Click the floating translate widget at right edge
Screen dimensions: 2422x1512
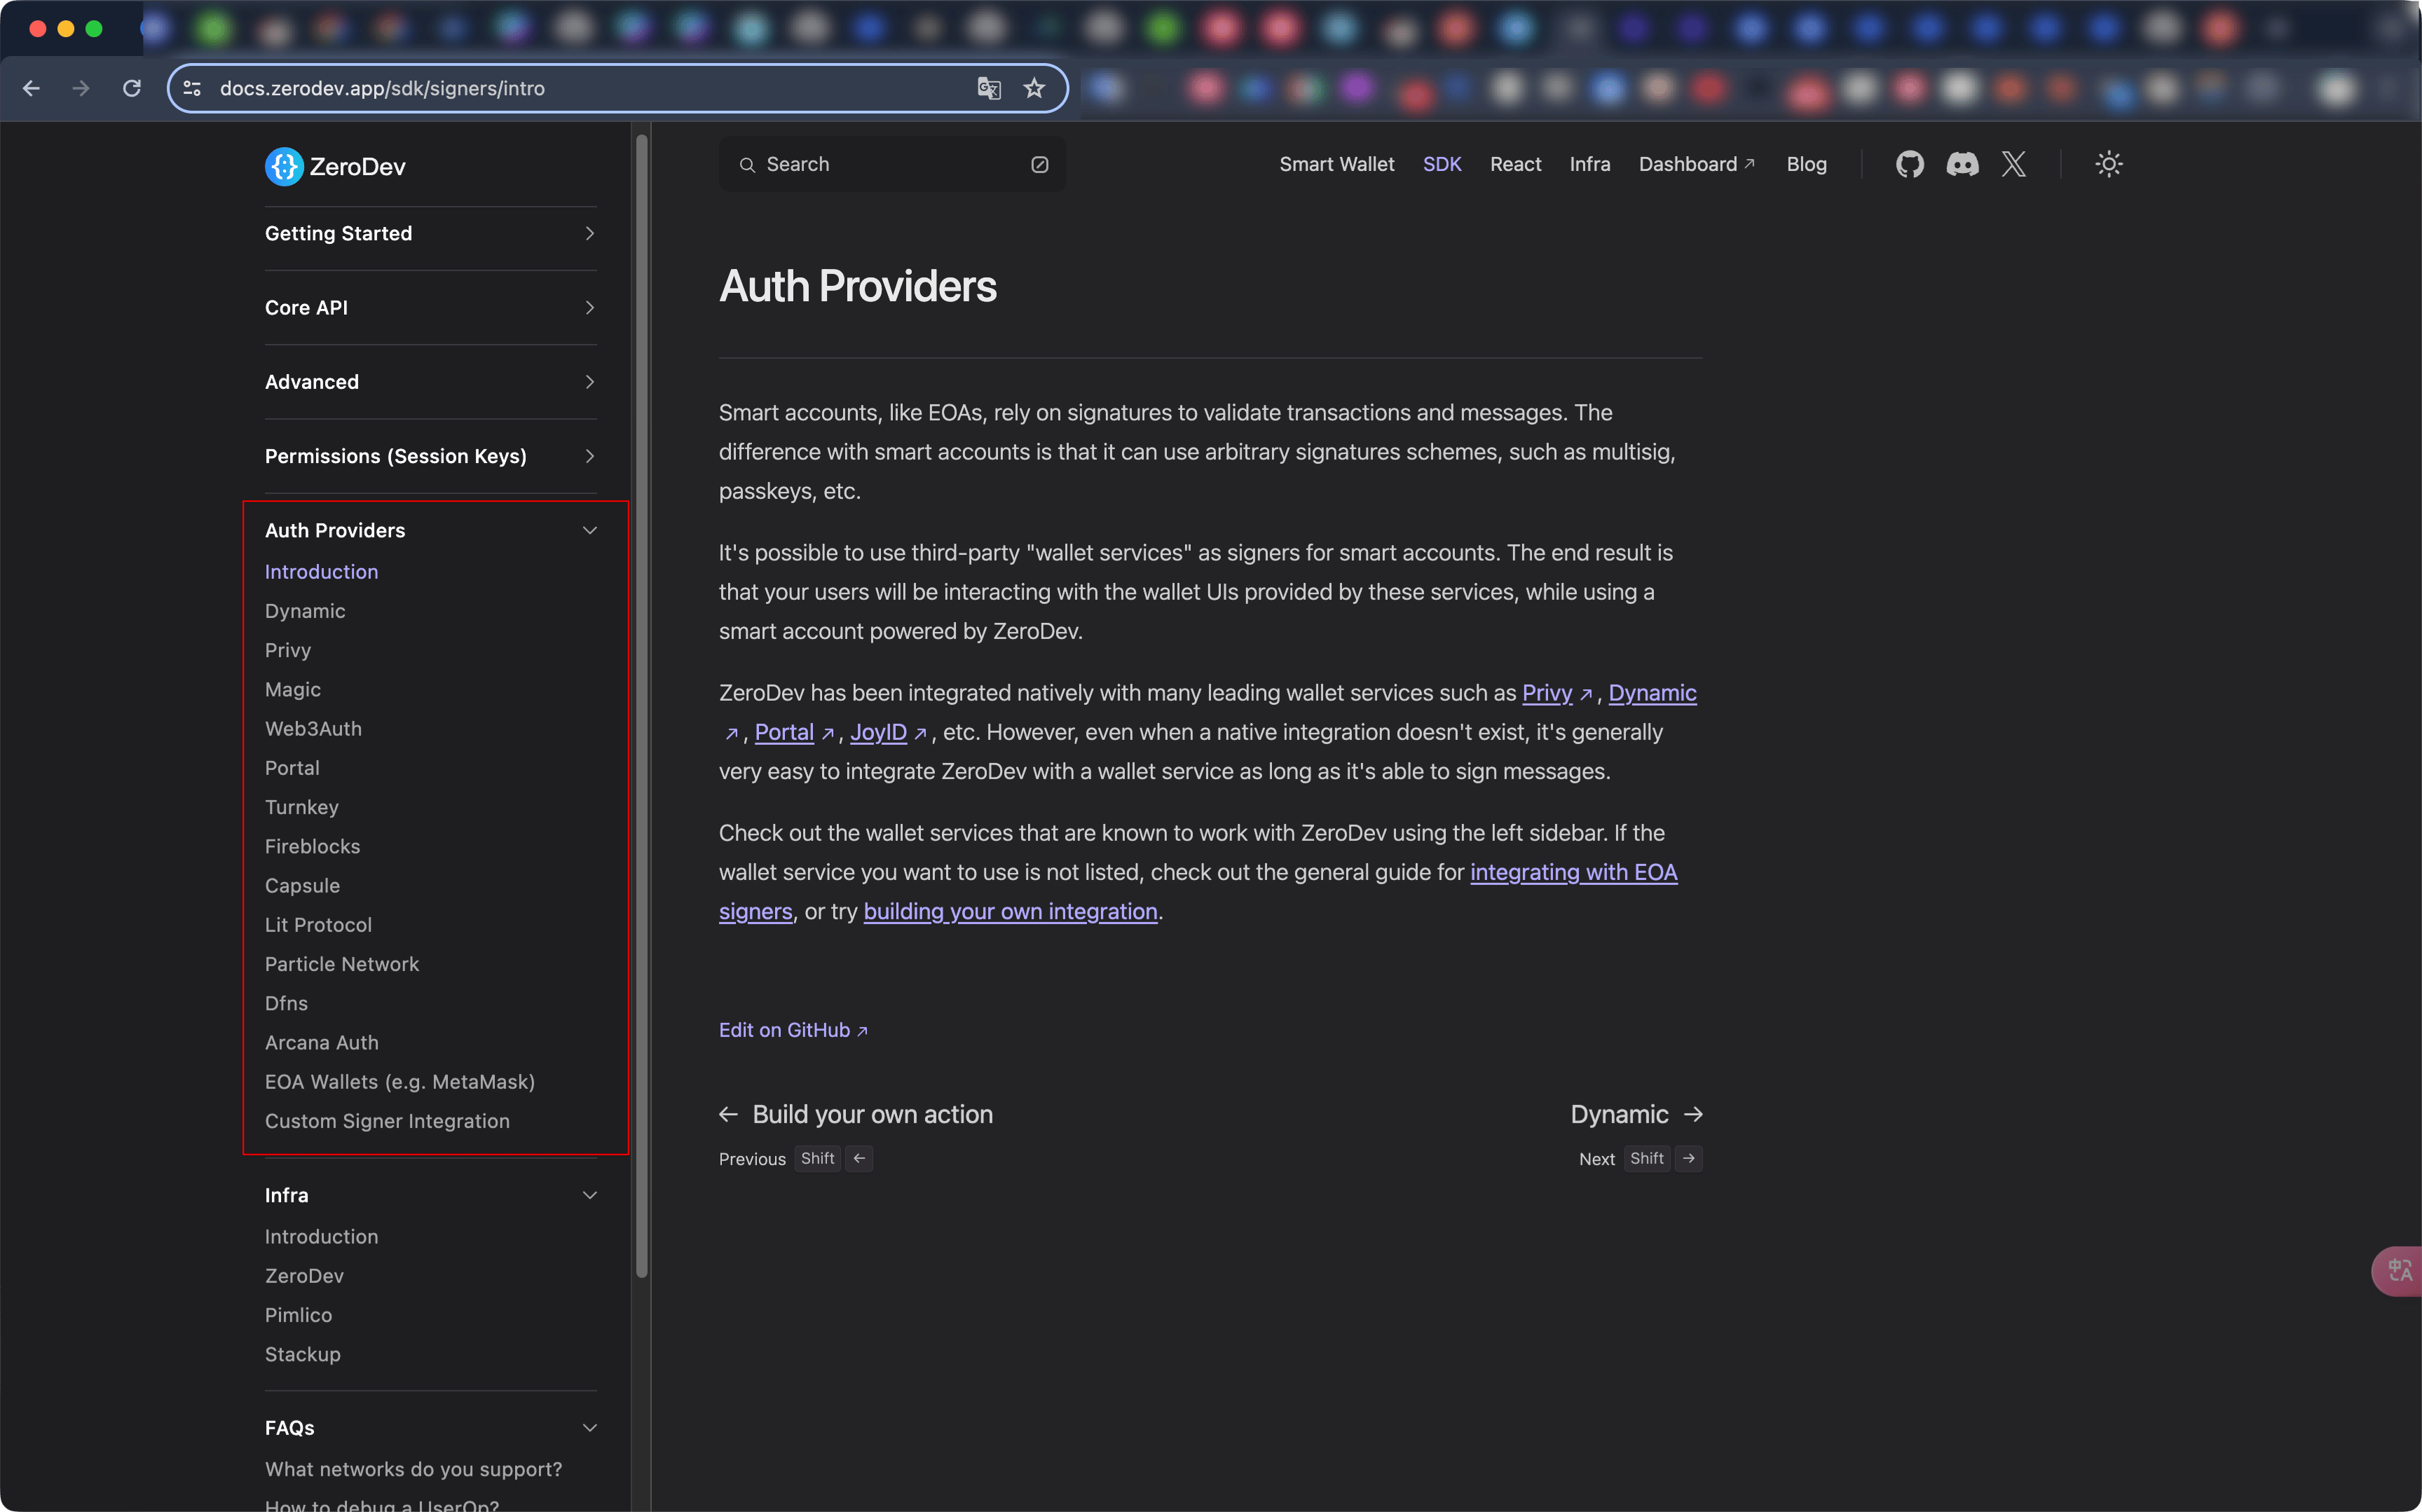[2397, 1270]
